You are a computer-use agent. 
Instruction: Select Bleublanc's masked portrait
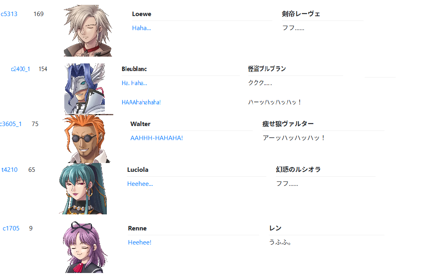click(85, 89)
